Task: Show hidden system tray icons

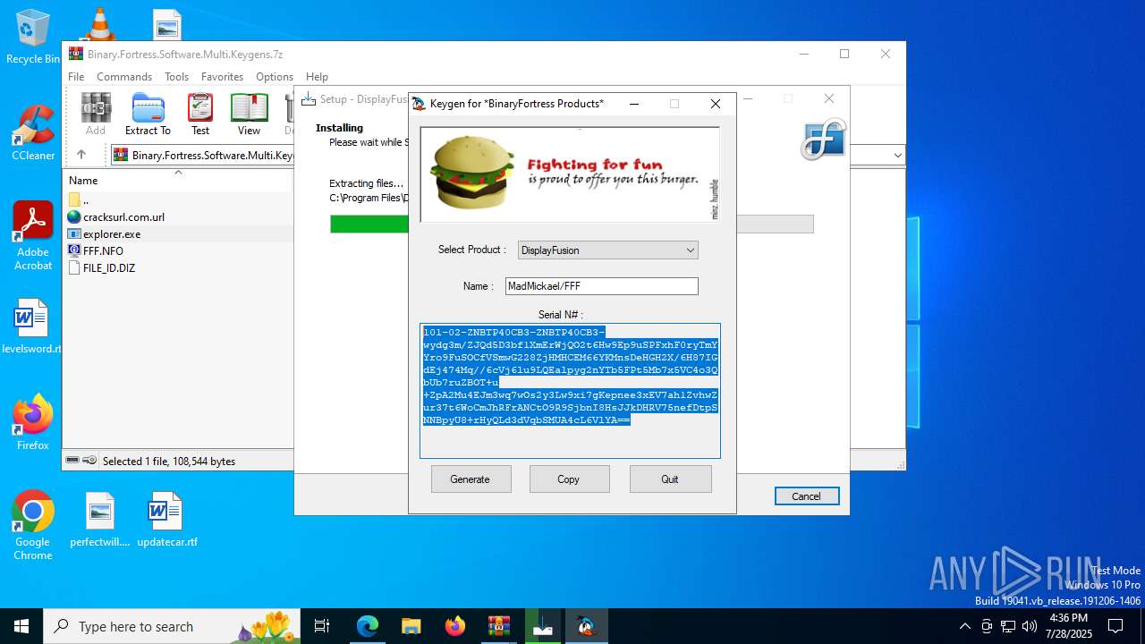Action: pos(964,626)
